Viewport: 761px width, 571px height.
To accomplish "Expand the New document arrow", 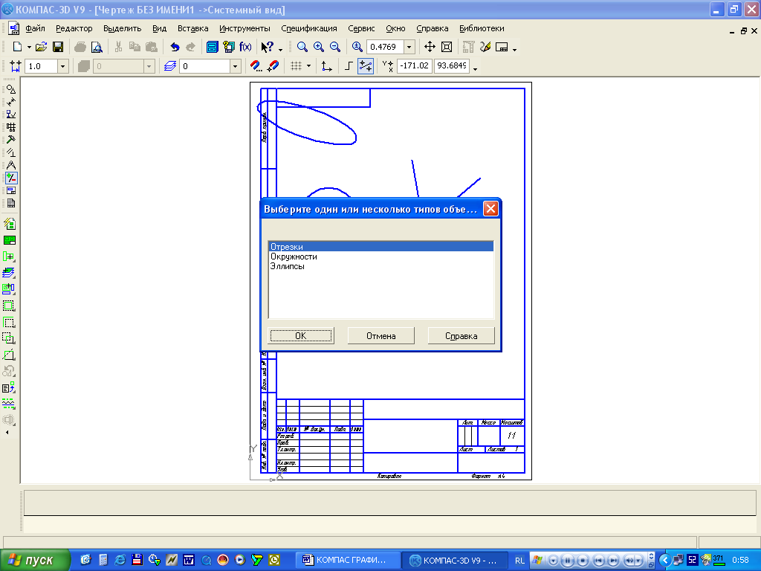I will point(29,47).
